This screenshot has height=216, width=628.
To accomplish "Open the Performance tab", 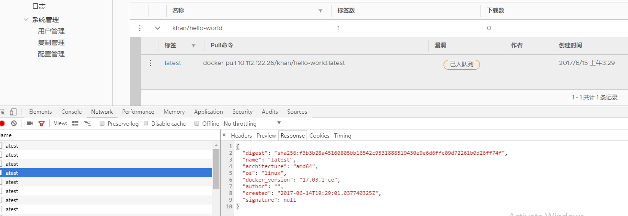I will pos(138,112).
